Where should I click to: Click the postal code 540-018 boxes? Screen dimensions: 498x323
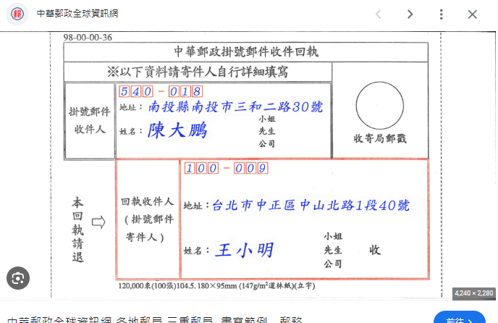click(161, 91)
